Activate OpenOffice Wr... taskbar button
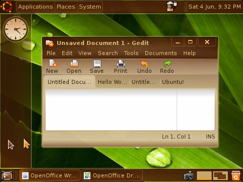The image size is (243, 182). coord(50,175)
